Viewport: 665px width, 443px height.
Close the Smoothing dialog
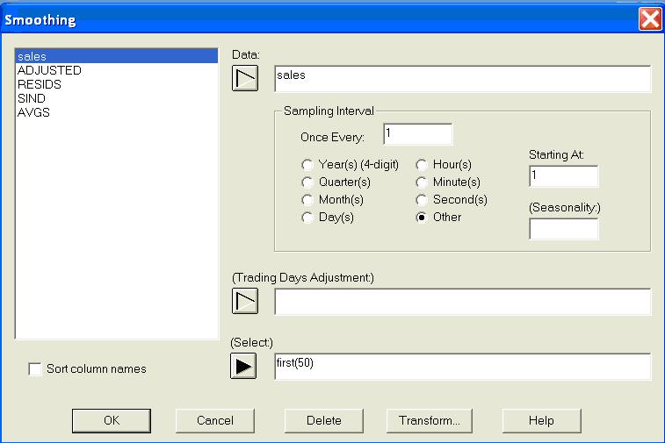point(650,19)
